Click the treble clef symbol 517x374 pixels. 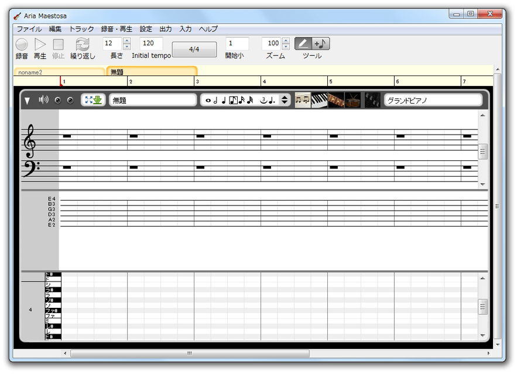tap(30, 141)
